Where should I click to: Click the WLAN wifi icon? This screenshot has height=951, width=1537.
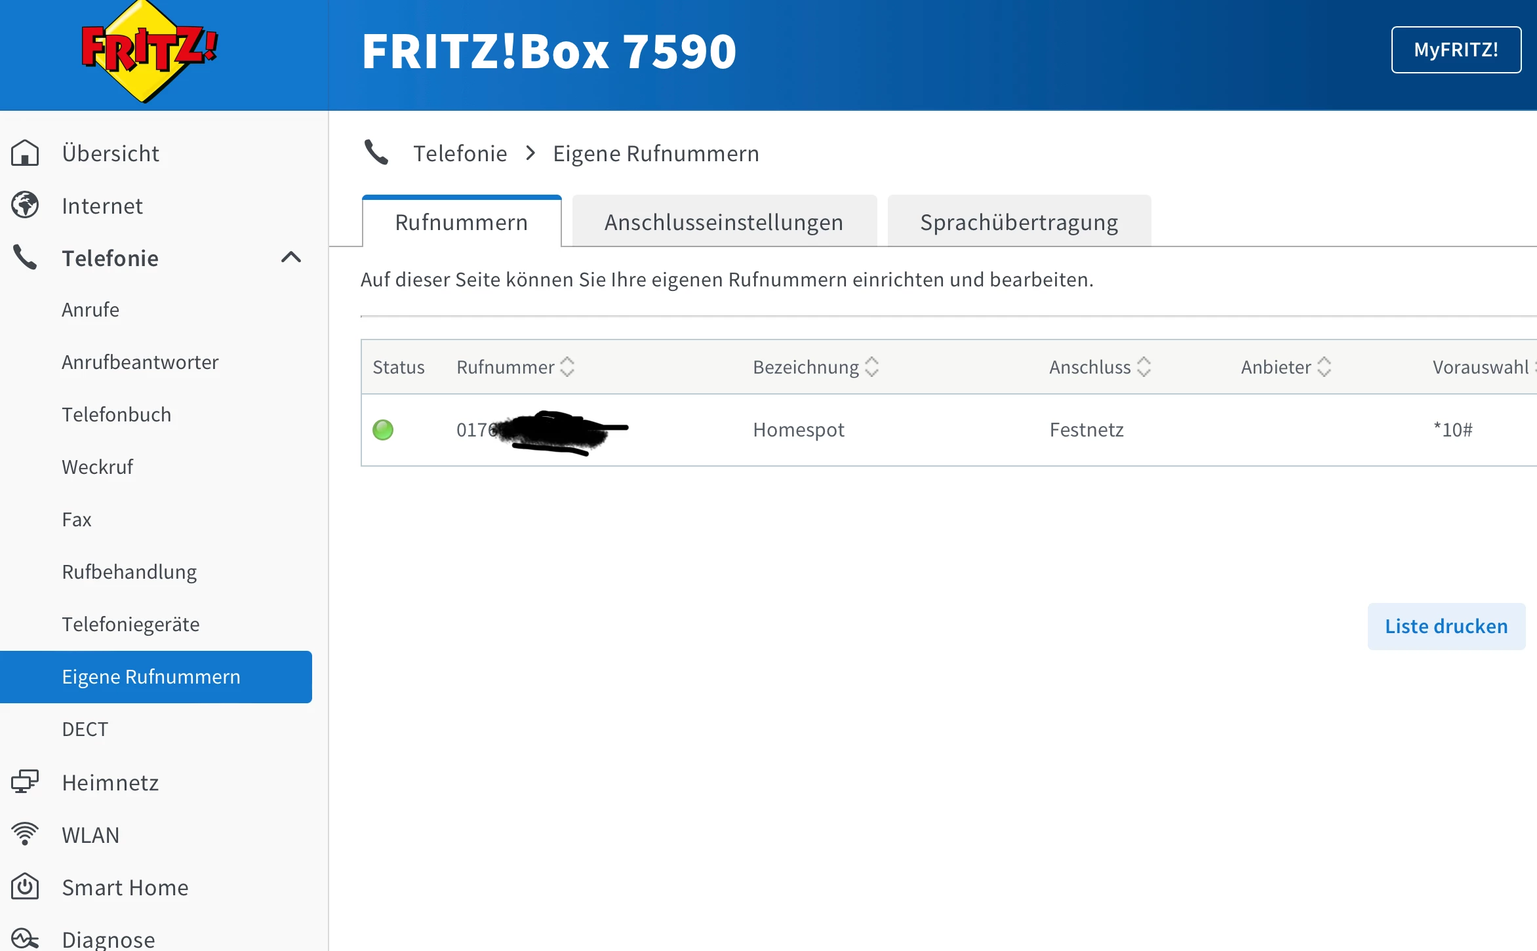(x=25, y=834)
